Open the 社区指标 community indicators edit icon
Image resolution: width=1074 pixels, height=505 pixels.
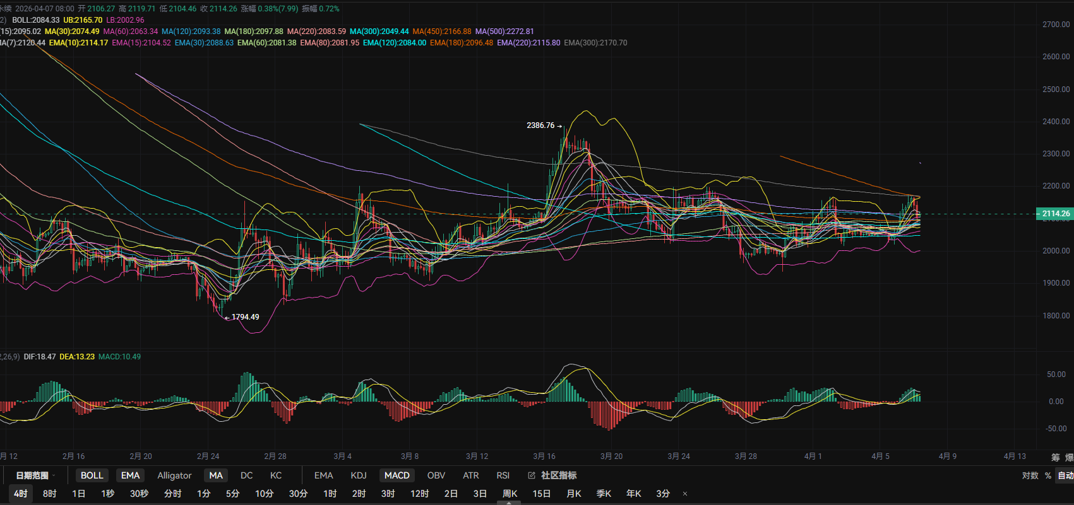(x=532, y=475)
